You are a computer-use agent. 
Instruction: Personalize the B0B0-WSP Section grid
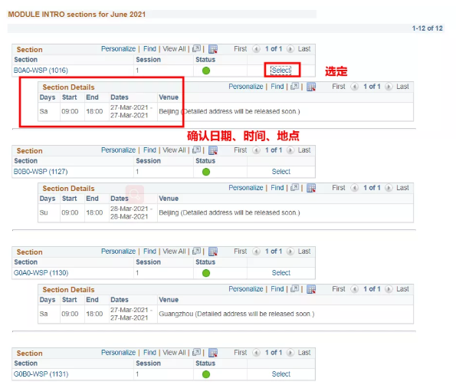tap(118, 150)
